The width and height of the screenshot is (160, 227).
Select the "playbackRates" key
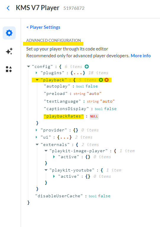tap(64, 116)
